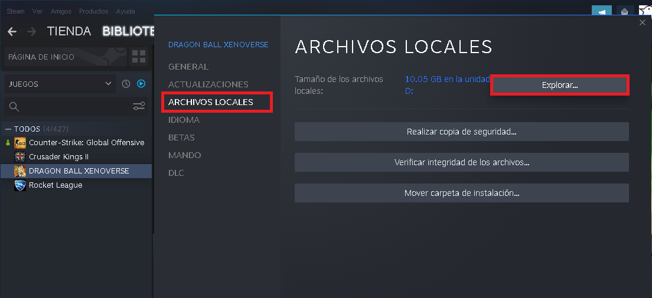Open the Ayuda menu
Screen dimensions: 652x298
click(125, 11)
